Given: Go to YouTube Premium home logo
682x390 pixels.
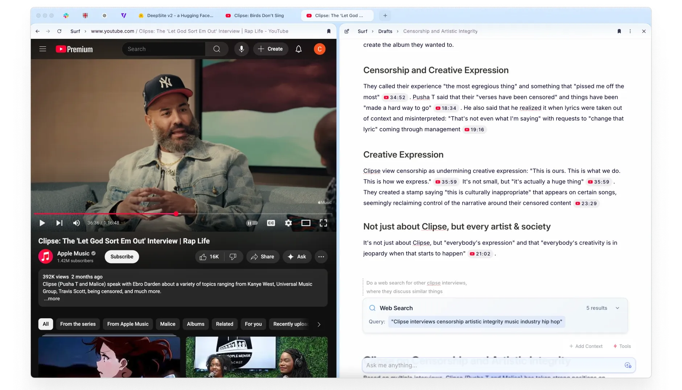Looking at the screenshot, I should pos(74,49).
